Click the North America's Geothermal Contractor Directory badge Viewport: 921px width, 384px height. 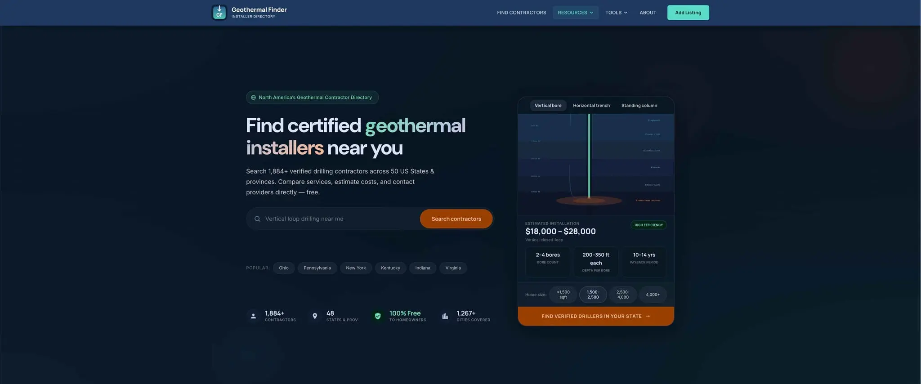(x=312, y=98)
